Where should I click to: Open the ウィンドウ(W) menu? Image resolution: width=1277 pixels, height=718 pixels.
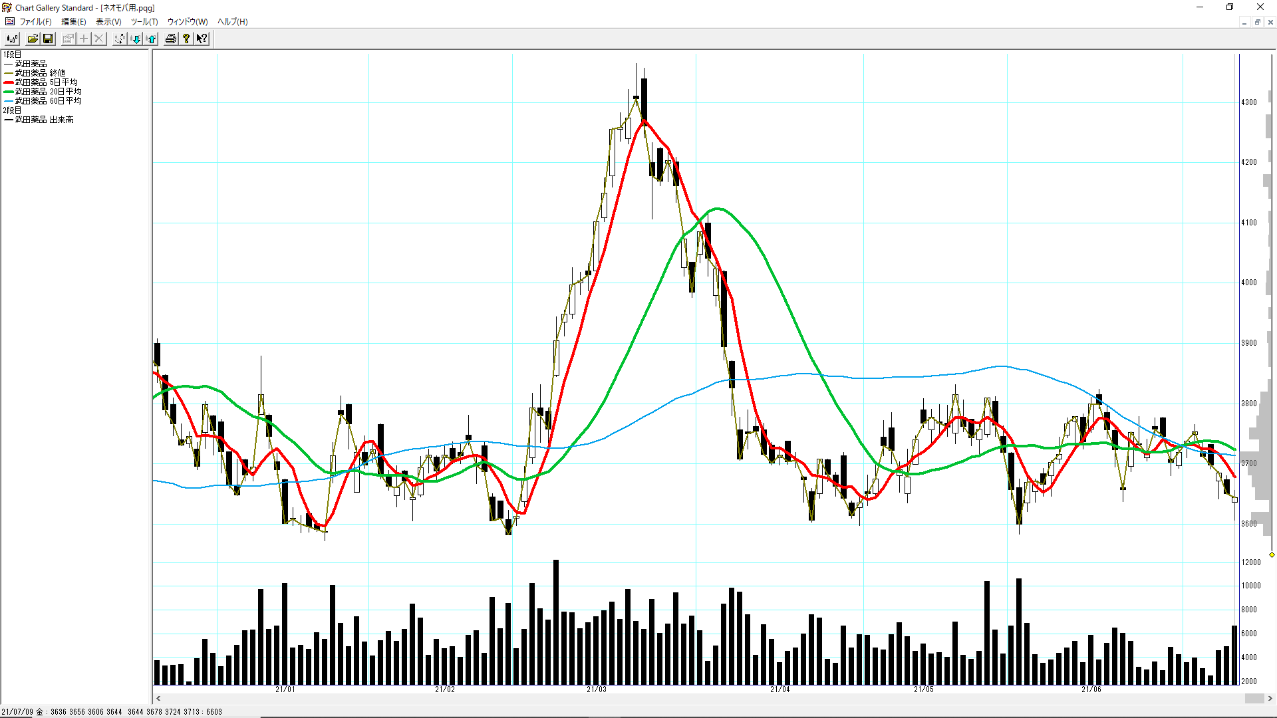[x=188, y=21]
